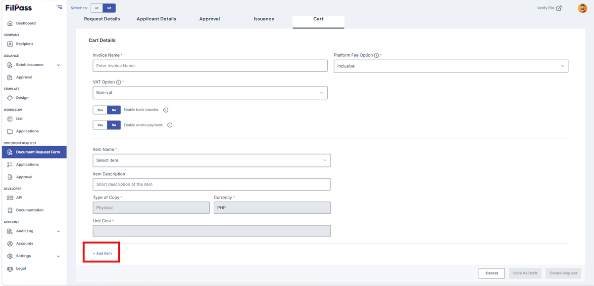Collapse sidebar using hamburger menu icon
Screen dimensions: 594x286
[59, 7]
